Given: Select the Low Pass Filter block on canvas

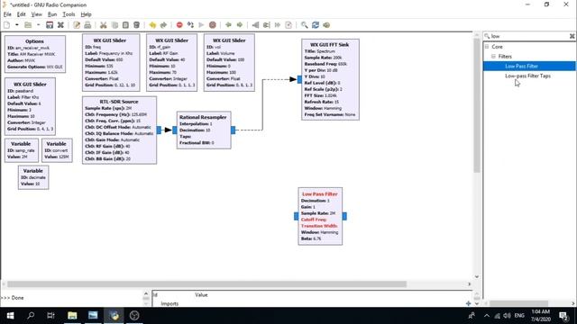Looking at the screenshot, I should (x=320, y=216).
